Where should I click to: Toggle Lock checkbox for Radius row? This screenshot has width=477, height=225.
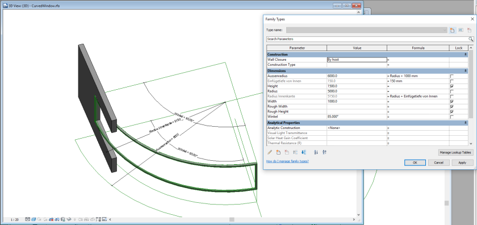pos(452,91)
